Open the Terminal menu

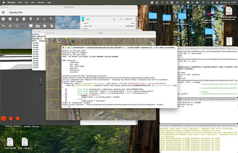coord(11,2)
